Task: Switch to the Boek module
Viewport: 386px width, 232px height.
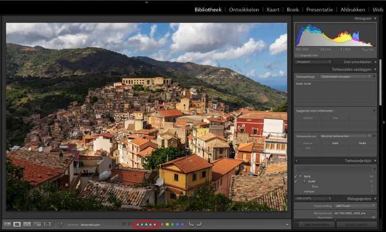Action: 293,10
